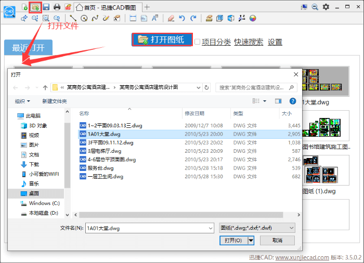364x263 pixels.
Task: Sort by 名称 column header
Action: pyautogui.click(x=129, y=113)
